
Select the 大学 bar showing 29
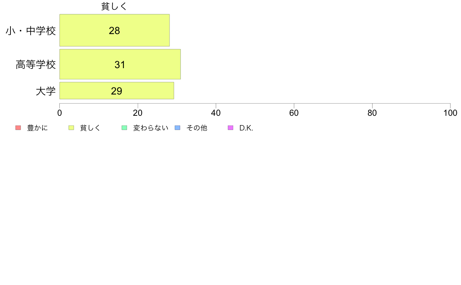coord(117,91)
